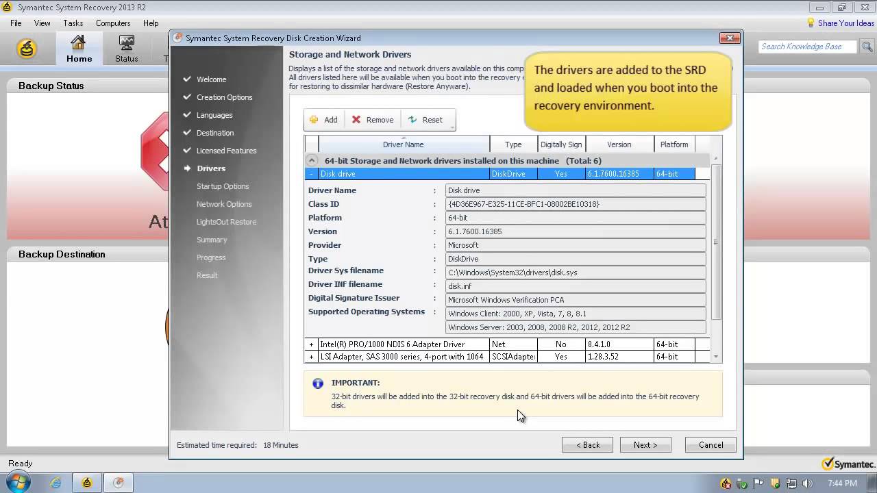Open the Help menu
Viewport: 877px width, 493px height.
click(x=151, y=23)
